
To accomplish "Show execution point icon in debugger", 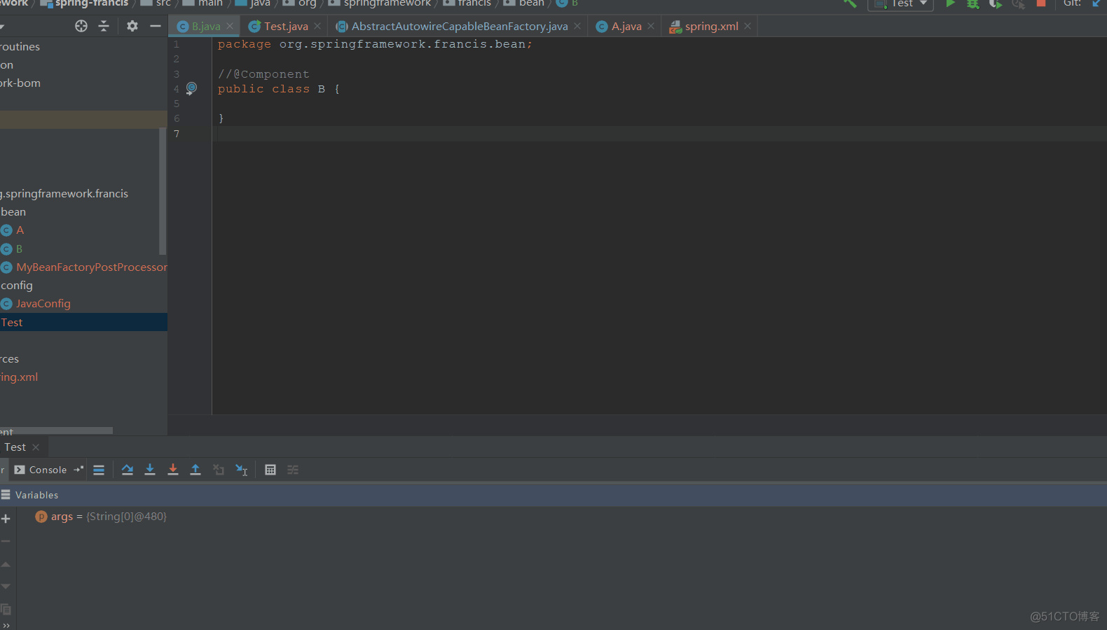I will (99, 470).
